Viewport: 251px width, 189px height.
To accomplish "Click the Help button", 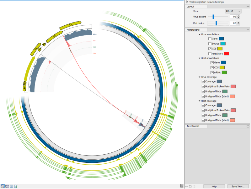I will coord(214,186).
